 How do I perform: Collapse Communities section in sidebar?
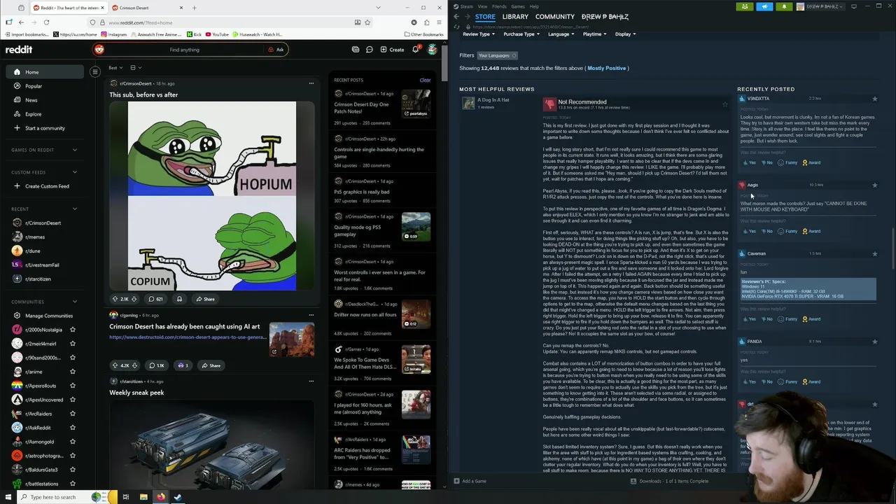click(x=75, y=302)
